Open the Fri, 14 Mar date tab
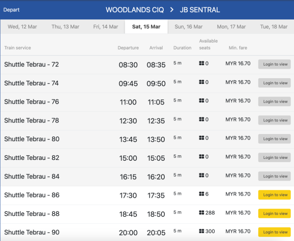 pos(105,27)
